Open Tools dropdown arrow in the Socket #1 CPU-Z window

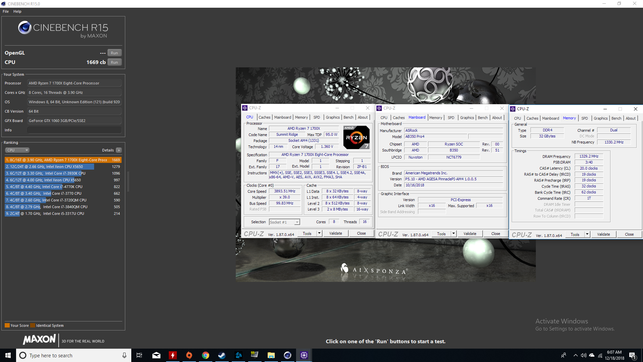click(319, 233)
